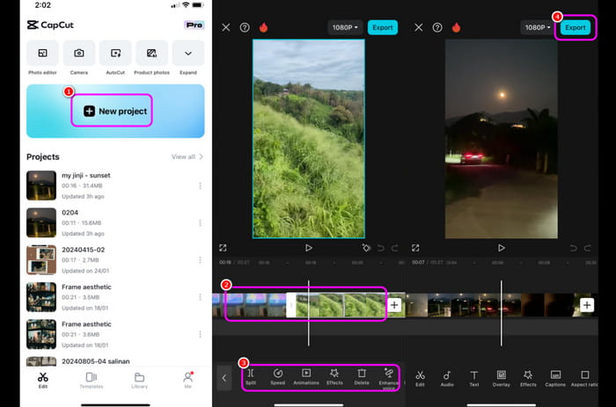Redo in the right editor

[587, 248]
